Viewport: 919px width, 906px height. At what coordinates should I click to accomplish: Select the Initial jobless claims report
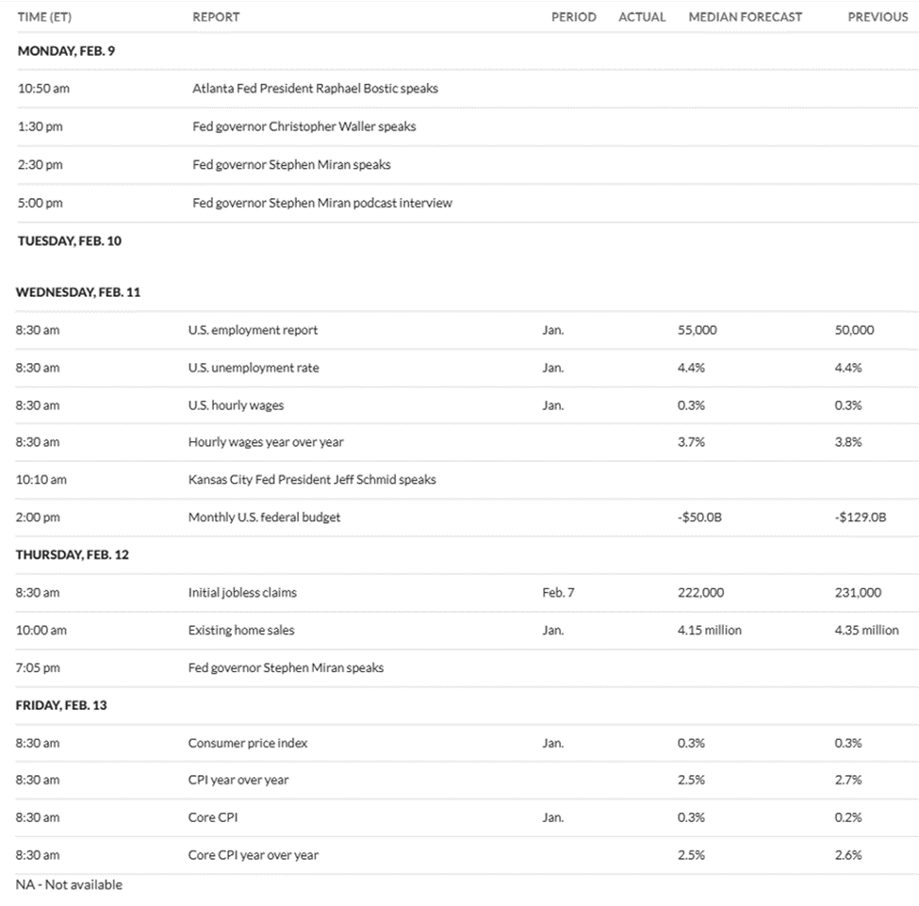(x=242, y=593)
